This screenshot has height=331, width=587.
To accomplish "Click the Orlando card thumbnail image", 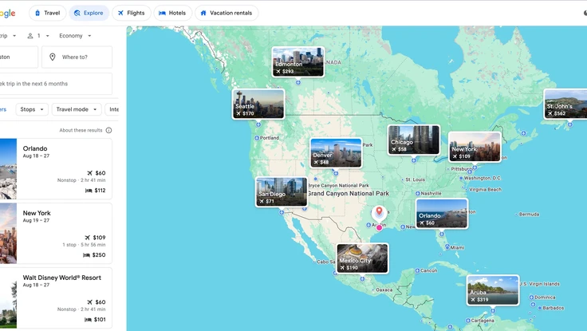I will [x=8, y=169].
